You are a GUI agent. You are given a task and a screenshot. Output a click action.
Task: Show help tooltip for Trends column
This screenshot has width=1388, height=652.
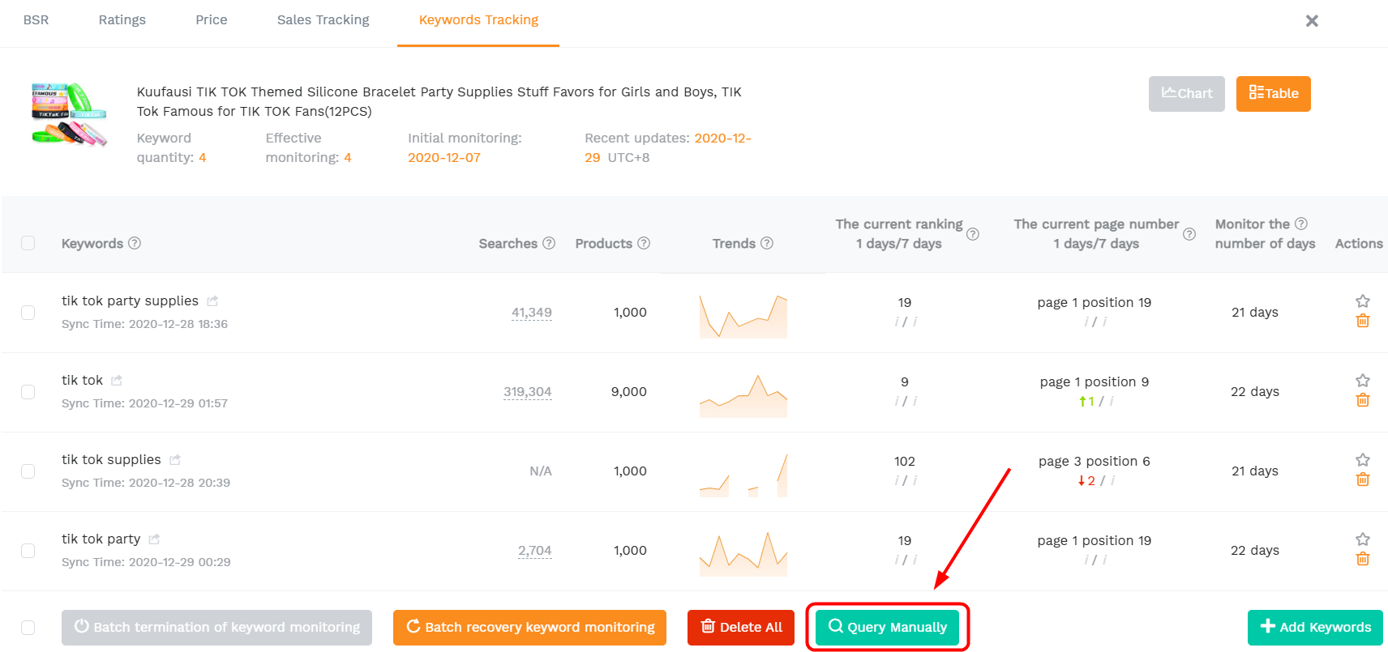(767, 243)
